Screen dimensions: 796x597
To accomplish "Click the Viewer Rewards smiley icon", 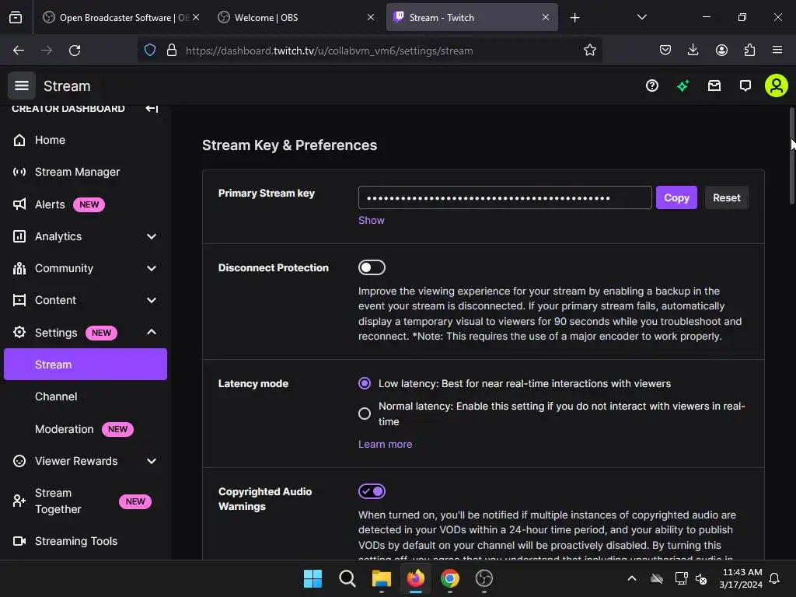I will click(19, 461).
